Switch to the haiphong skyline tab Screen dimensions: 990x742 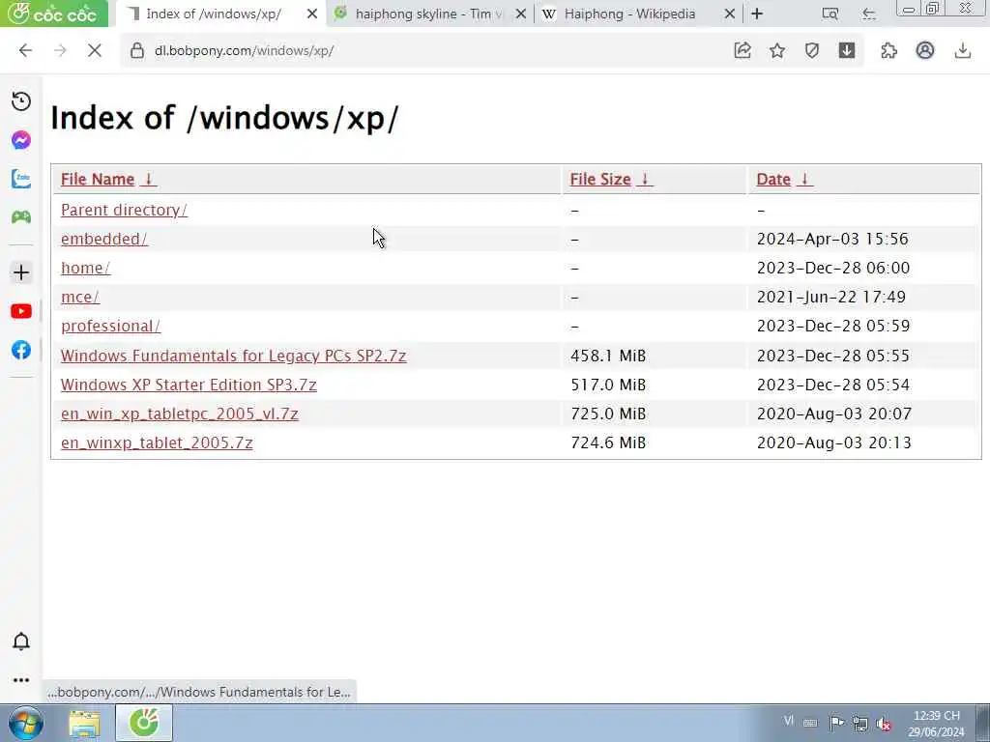[429, 14]
